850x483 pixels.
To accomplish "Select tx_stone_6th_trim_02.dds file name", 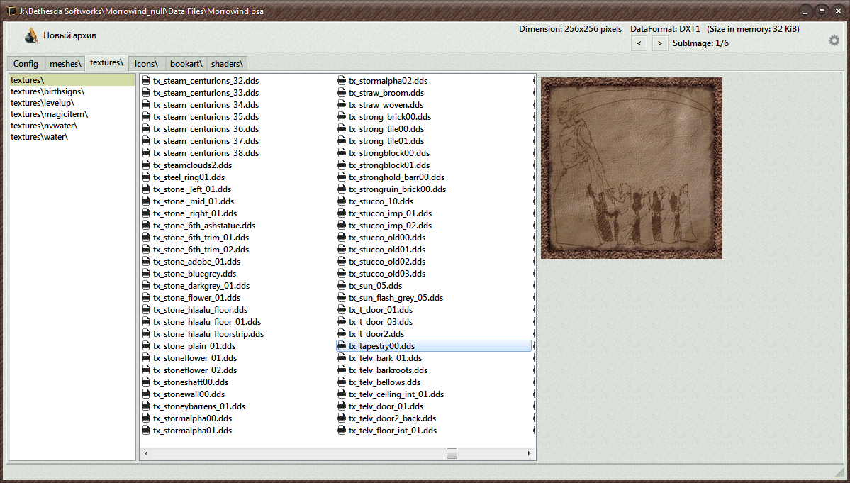I will 201,250.
